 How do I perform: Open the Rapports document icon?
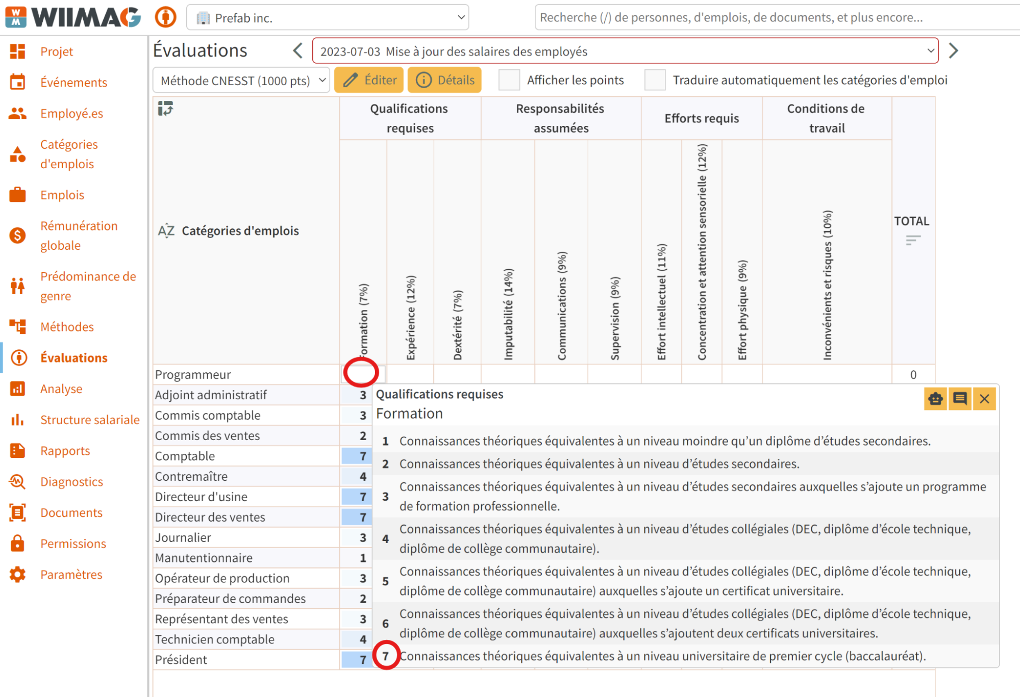coord(17,451)
